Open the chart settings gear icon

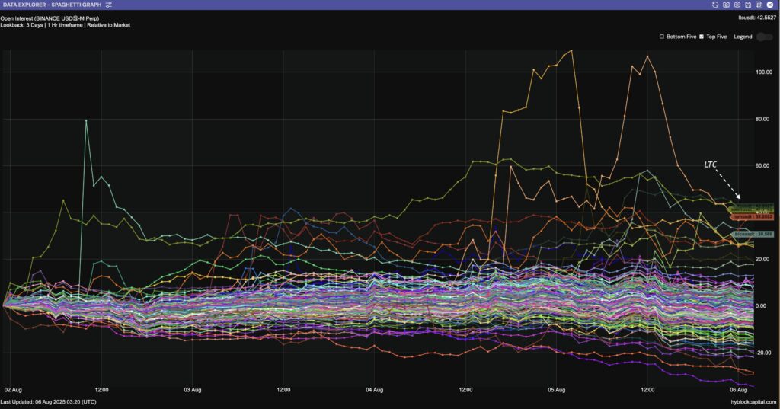tap(737, 5)
